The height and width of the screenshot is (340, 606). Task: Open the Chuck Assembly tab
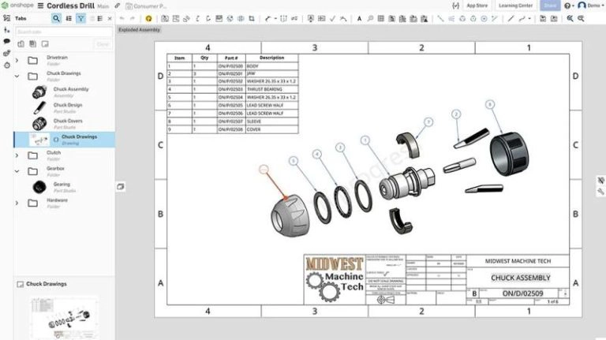tap(70, 92)
